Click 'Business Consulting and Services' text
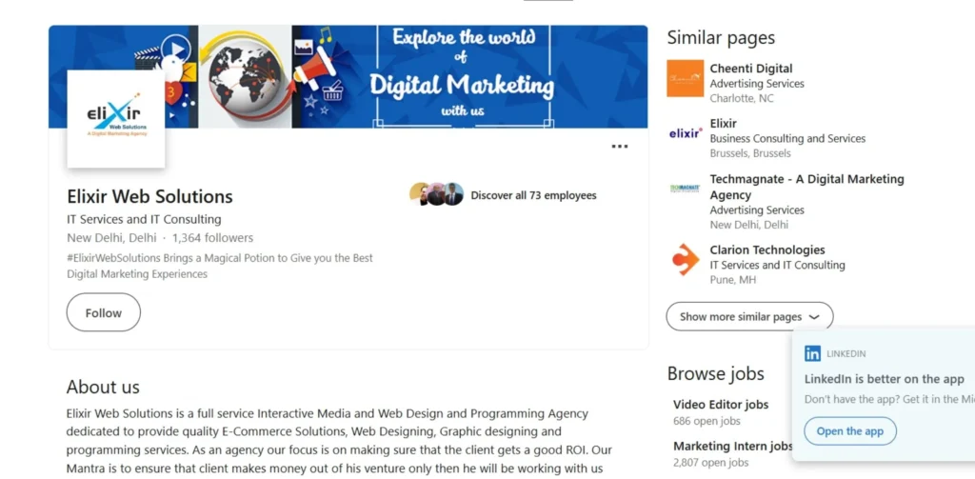Screen dimensions: 975x479 tap(787, 138)
